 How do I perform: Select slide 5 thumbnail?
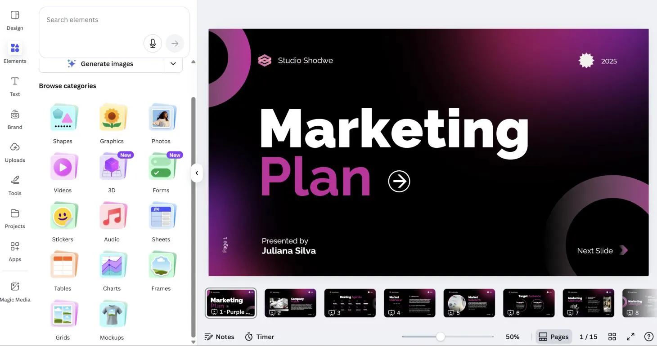tap(469, 302)
